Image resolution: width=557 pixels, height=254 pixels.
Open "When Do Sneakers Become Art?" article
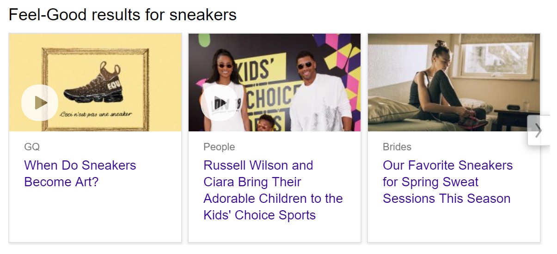80,173
